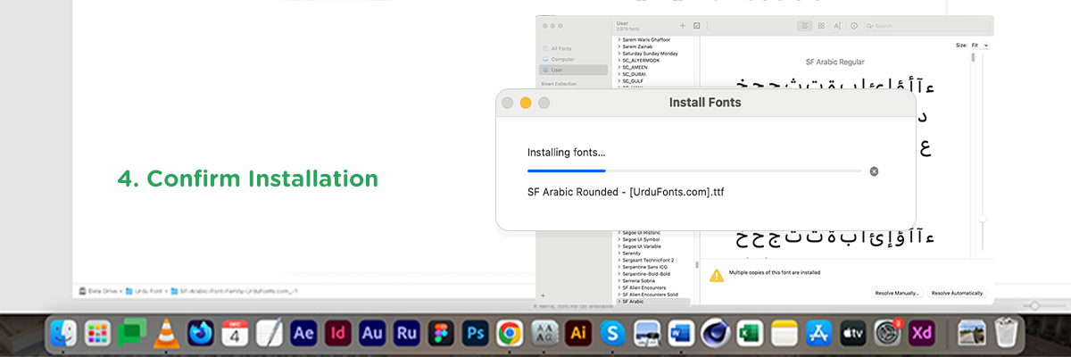Click the Resolve Manually button
Image resolution: width=1071 pixels, height=357 pixels.
pos(896,293)
